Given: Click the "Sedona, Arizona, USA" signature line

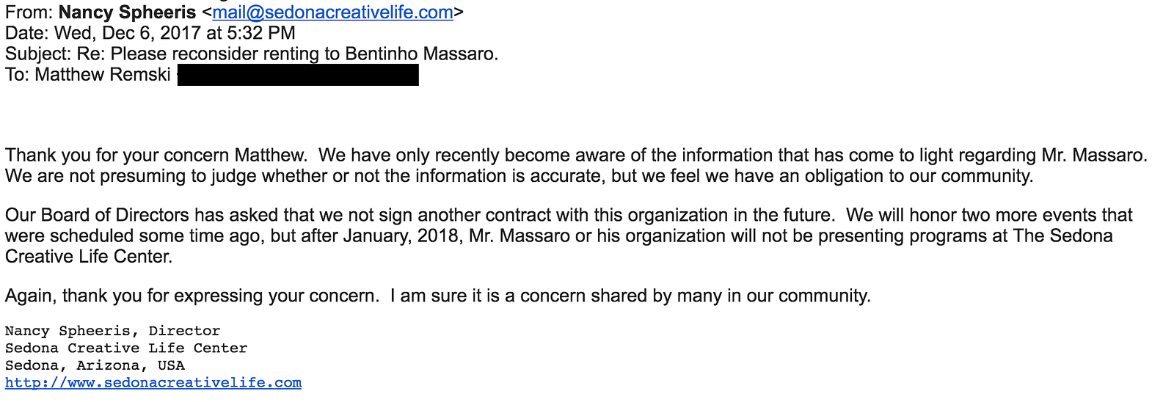Looking at the screenshot, I should [95, 365].
